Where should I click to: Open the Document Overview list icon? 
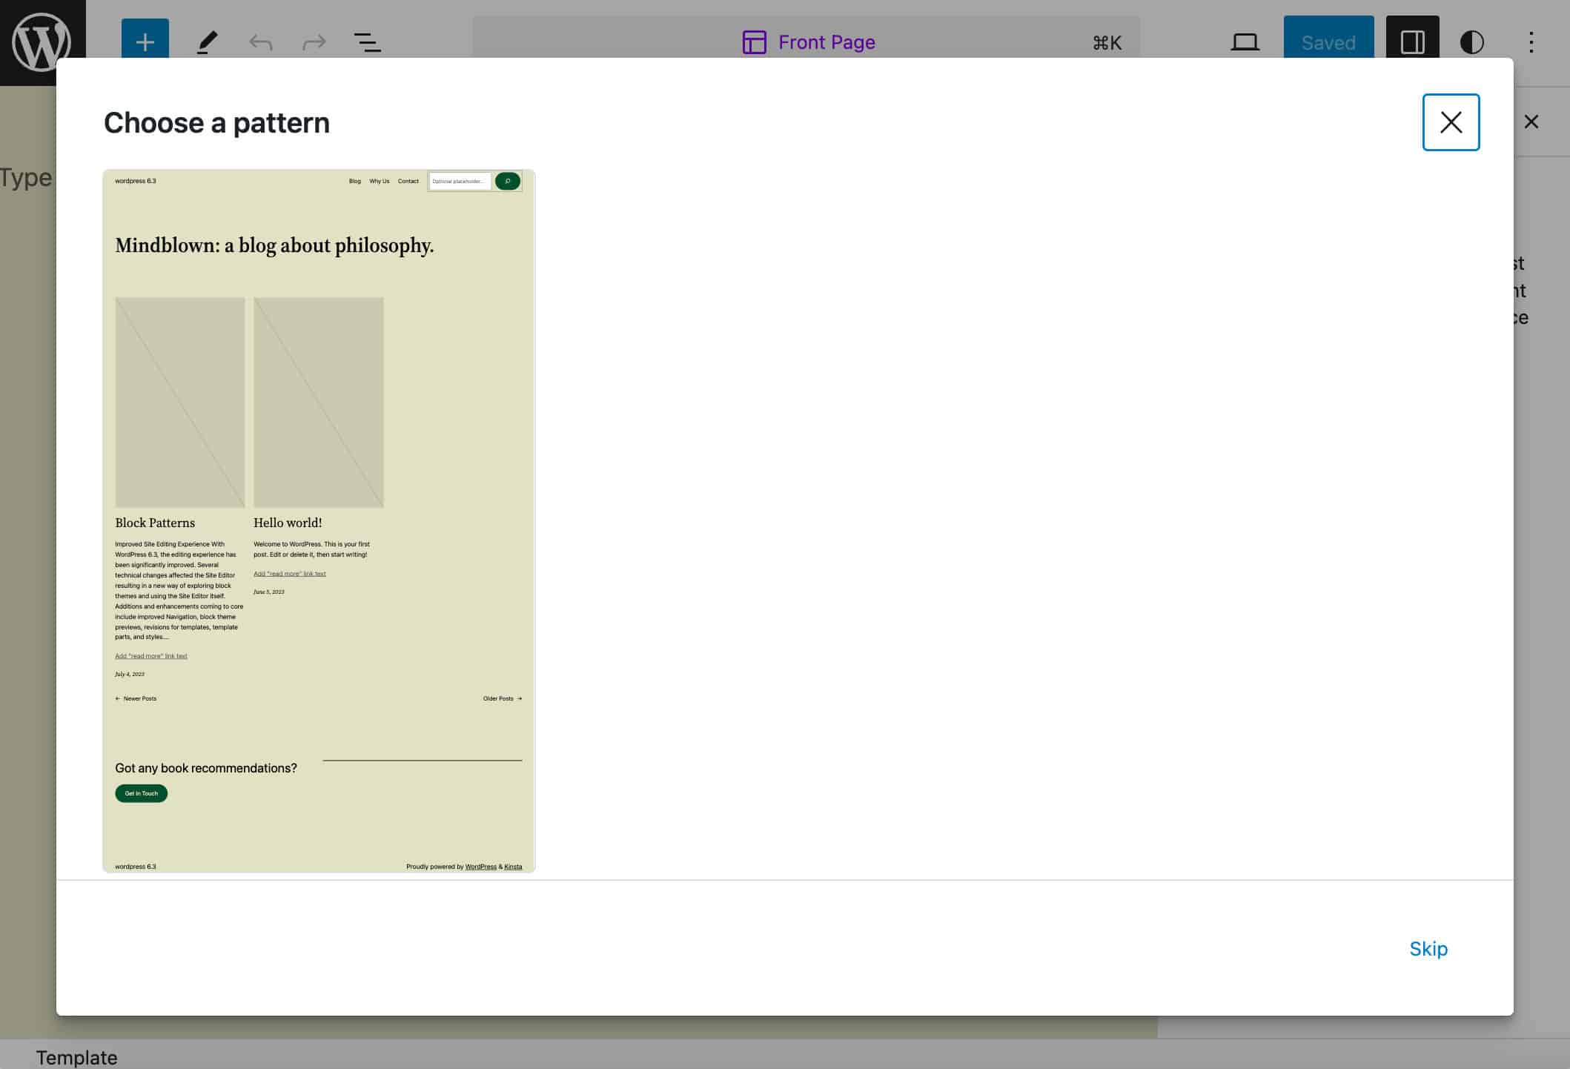pyautogui.click(x=367, y=42)
